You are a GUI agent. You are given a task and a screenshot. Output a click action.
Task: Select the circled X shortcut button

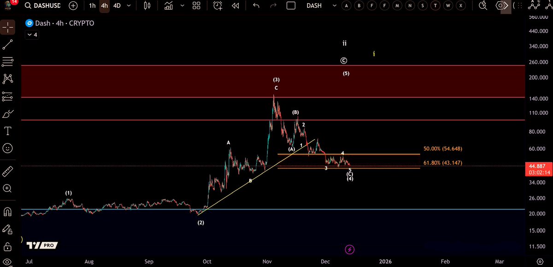click(x=461, y=6)
